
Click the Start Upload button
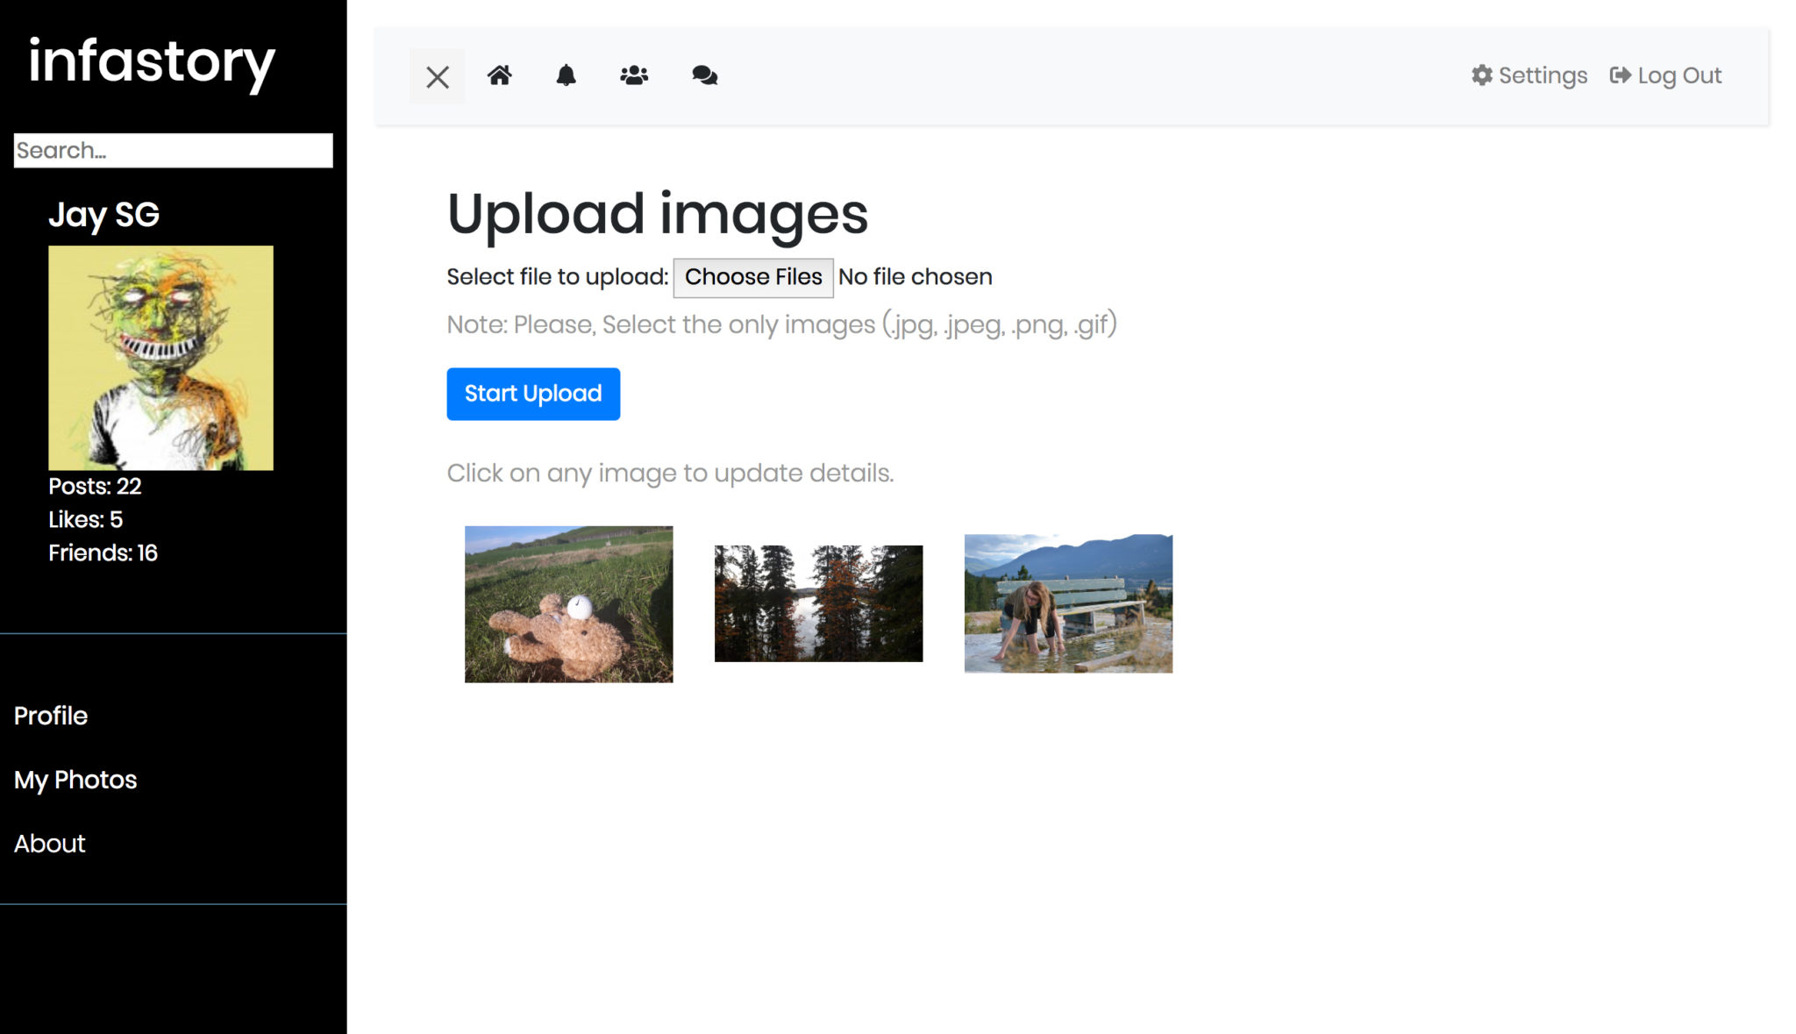[533, 394]
